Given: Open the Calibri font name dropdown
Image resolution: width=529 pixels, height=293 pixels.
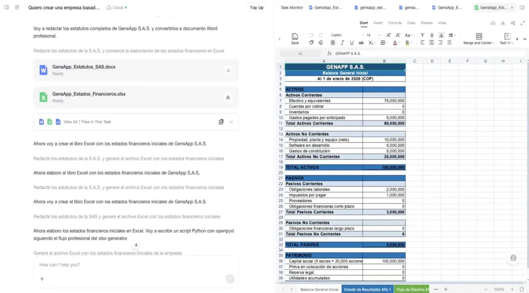Looking at the screenshot, I should tap(347, 35).
